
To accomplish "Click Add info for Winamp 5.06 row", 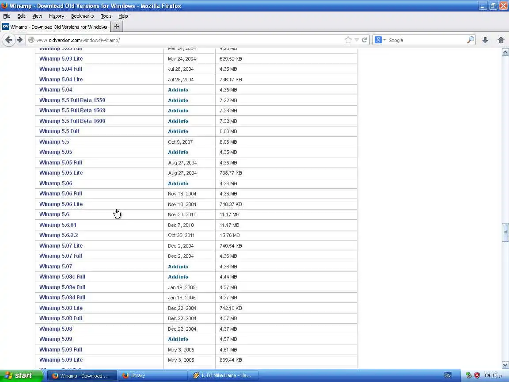I will (178, 183).
